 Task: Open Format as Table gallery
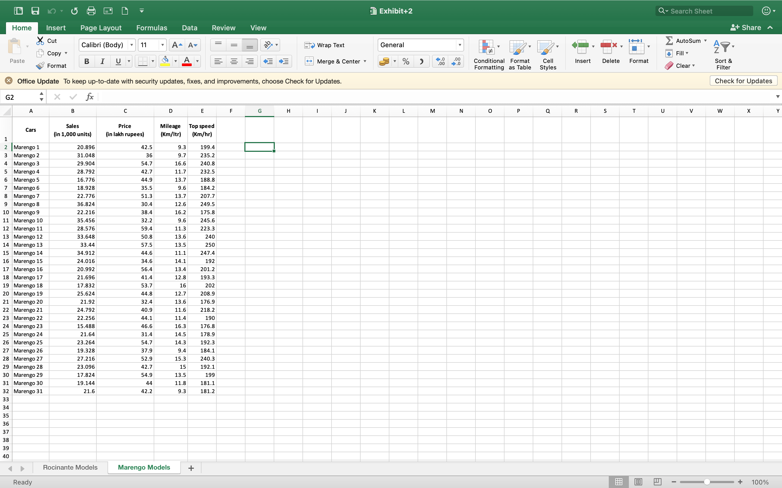[520, 54]
